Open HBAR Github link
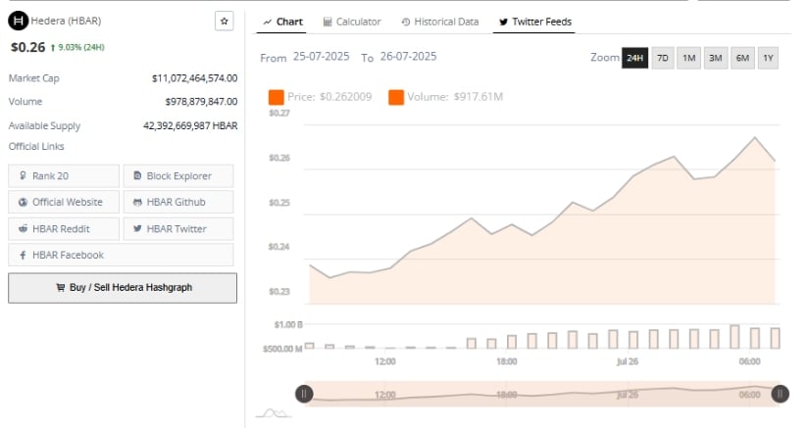This screenshot has height=428, width=809. (x=178, y=202)
